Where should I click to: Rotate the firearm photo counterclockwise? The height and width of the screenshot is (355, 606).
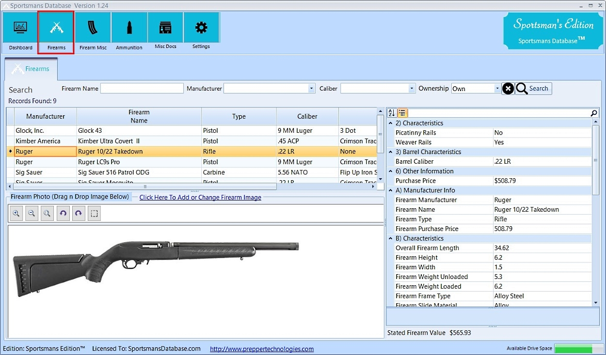click(63, 214)
